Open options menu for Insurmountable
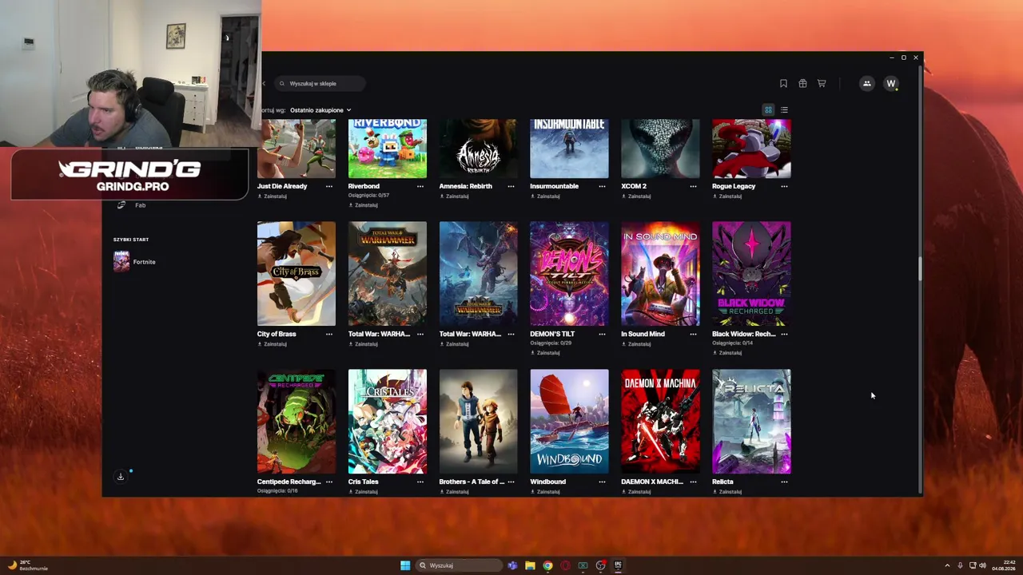 click(x=602, y=186)
